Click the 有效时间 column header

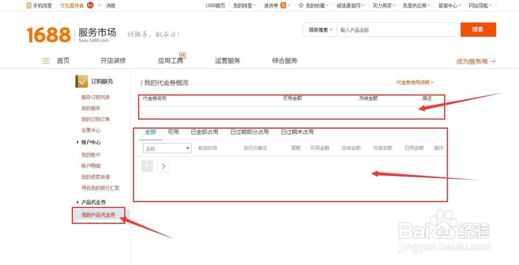click(207, 148)
